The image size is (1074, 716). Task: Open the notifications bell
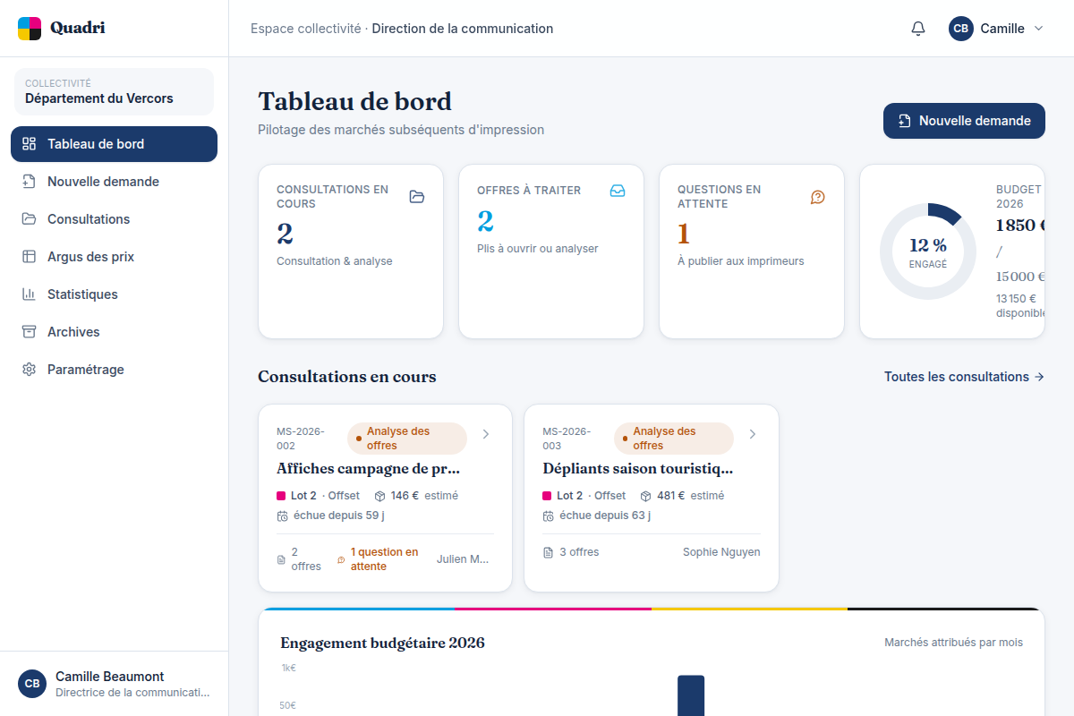pyautogui.click(x=918, y=29)
